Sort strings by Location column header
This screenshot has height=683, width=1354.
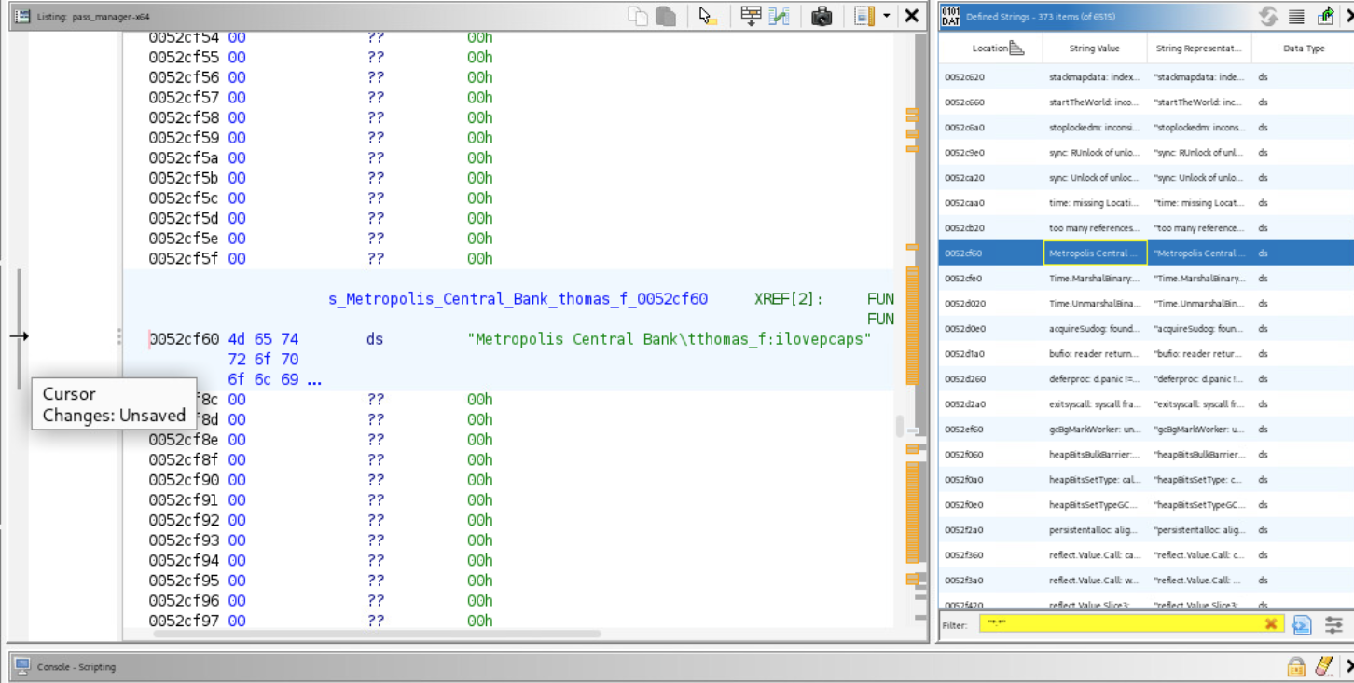(x=990, y=48)
